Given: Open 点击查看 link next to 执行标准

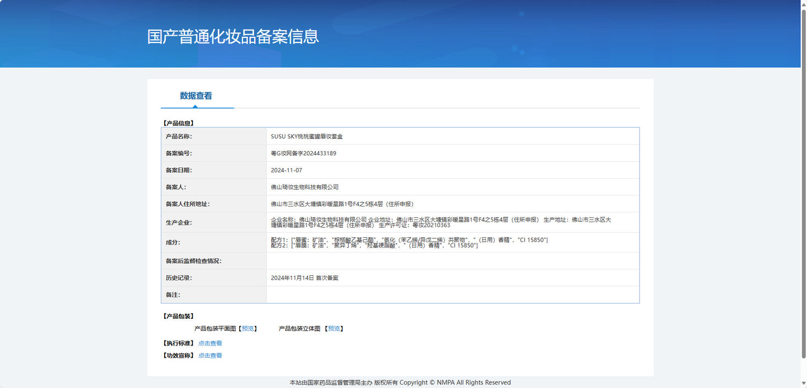Looking at the screenshot, I should click(210, 343).
